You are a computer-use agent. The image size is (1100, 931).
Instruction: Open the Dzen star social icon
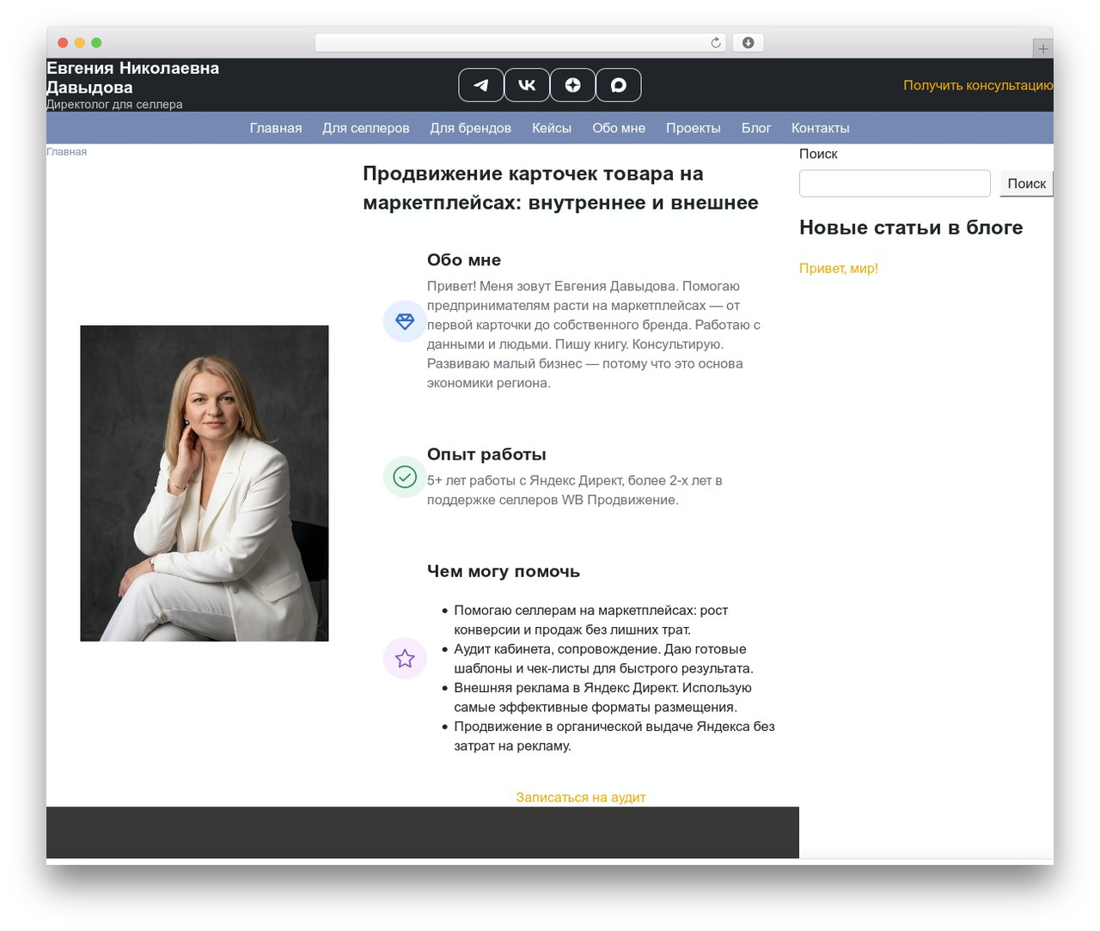point(572,85)
